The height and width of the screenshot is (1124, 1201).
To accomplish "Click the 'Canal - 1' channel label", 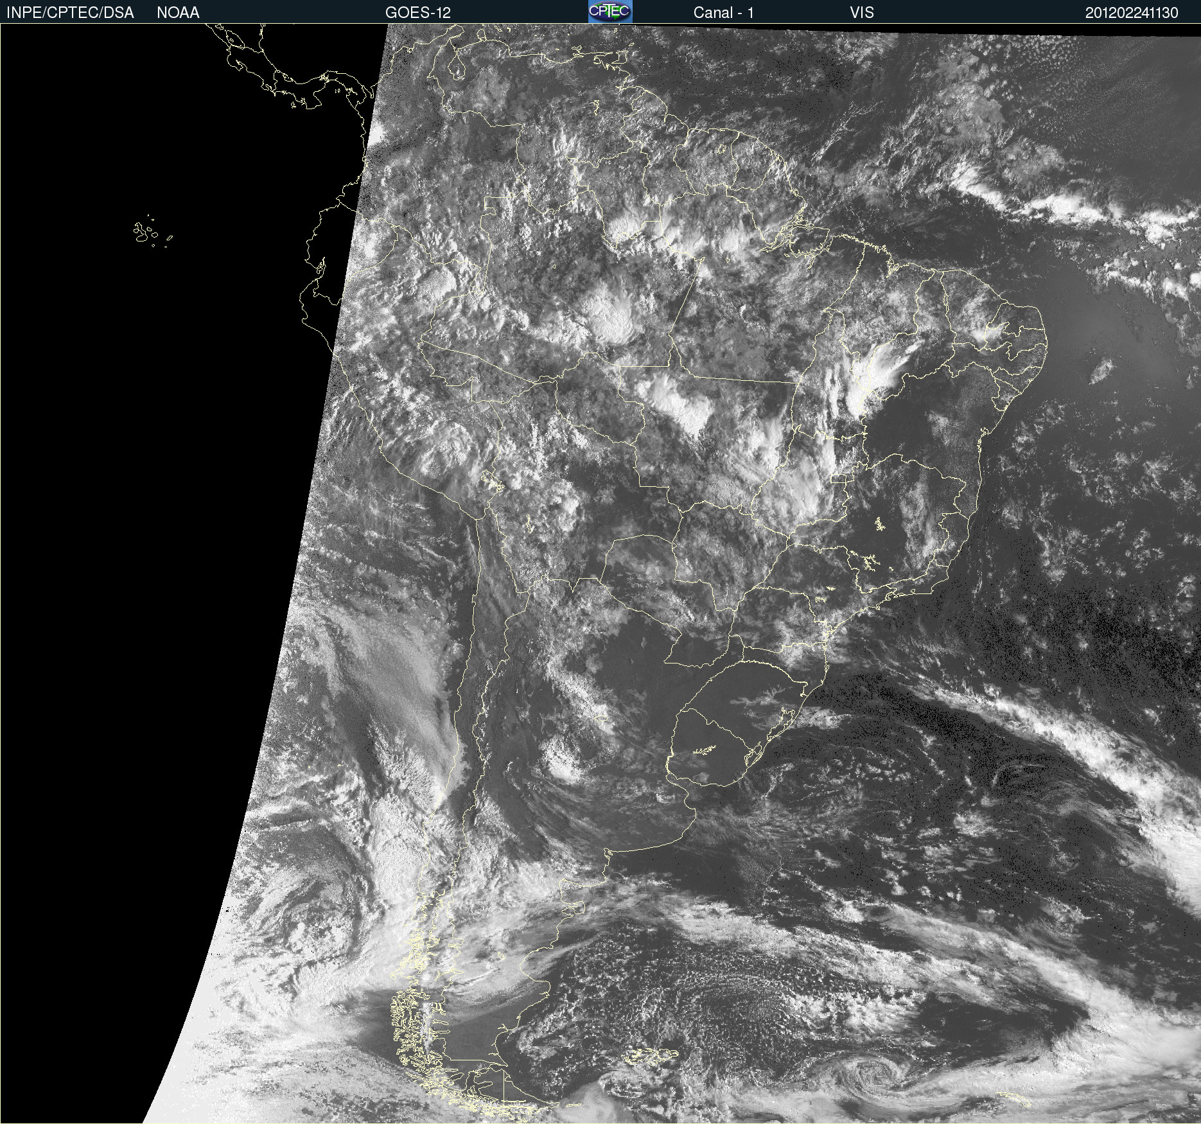I will click(723, 13).
